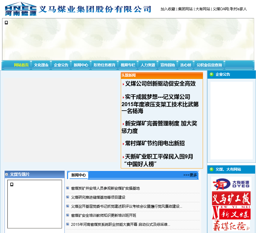The width and height of the screenshot is (256, 233).
Task: Select the 宣传园地 menu item
Action: click(168, 65)
